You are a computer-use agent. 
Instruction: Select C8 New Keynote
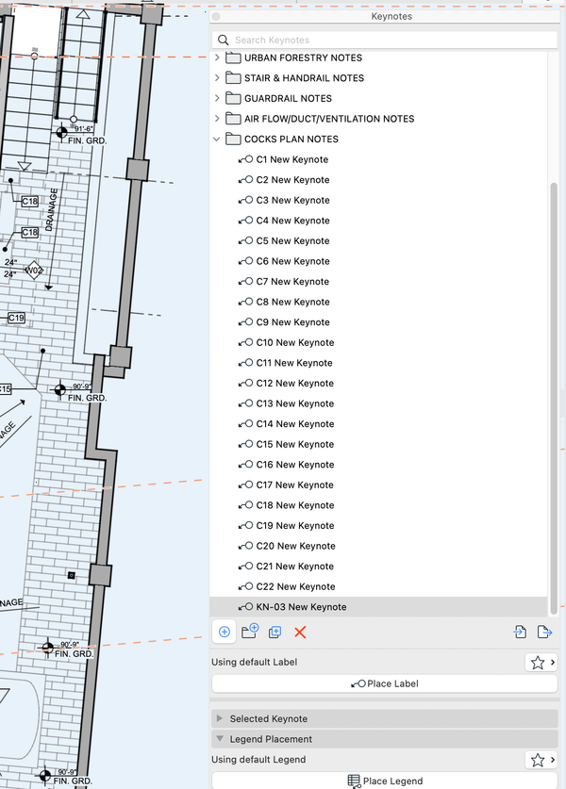(293, 302)
